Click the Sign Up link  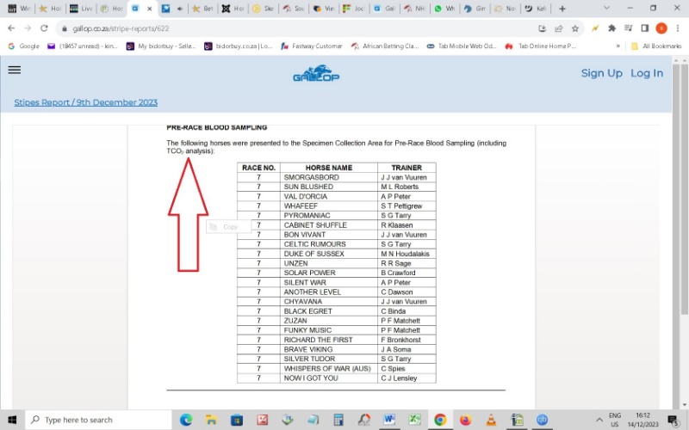(x=601, y=73)
